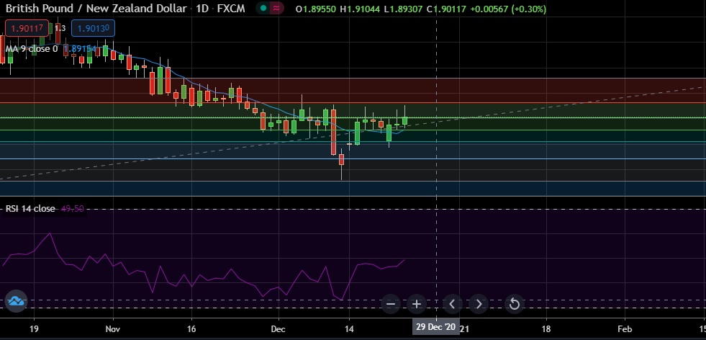The image size is (706, 340).
Task: Select the MA 9 close indicator label
Action: point(32,49)
